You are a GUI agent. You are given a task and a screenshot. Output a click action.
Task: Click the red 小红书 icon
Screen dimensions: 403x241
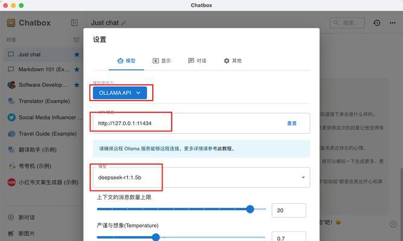(11, 183)
